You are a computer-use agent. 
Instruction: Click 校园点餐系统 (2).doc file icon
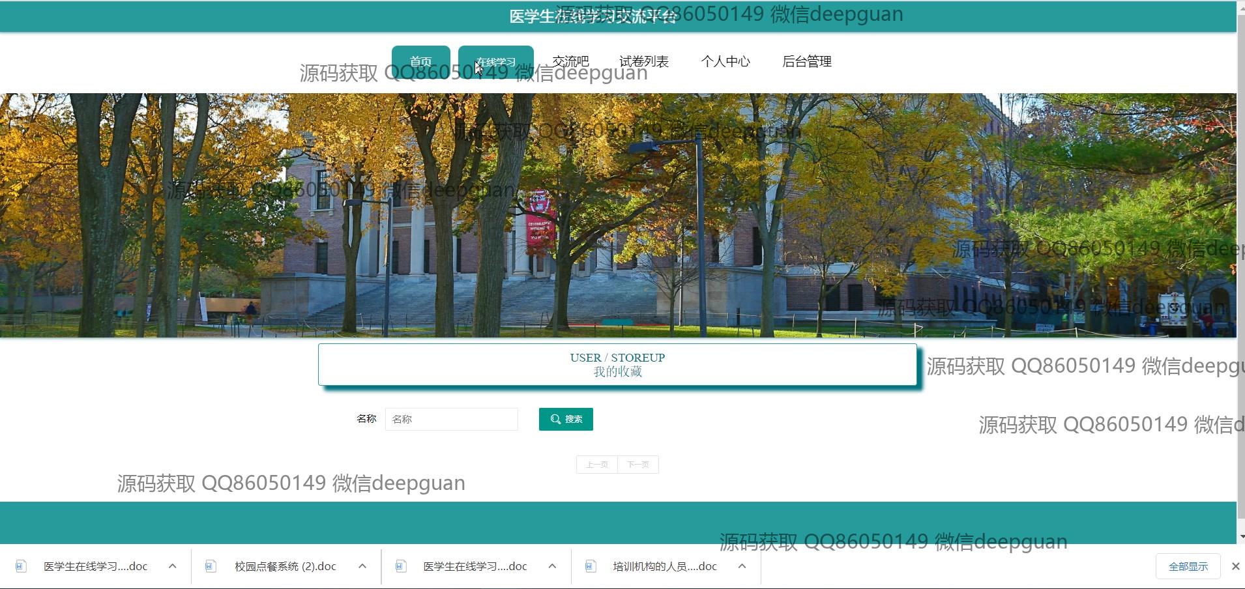210,566
